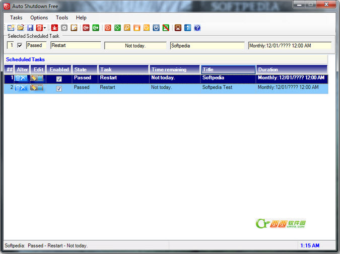Expand the arrow beside the trash icon

coord(45,28)
